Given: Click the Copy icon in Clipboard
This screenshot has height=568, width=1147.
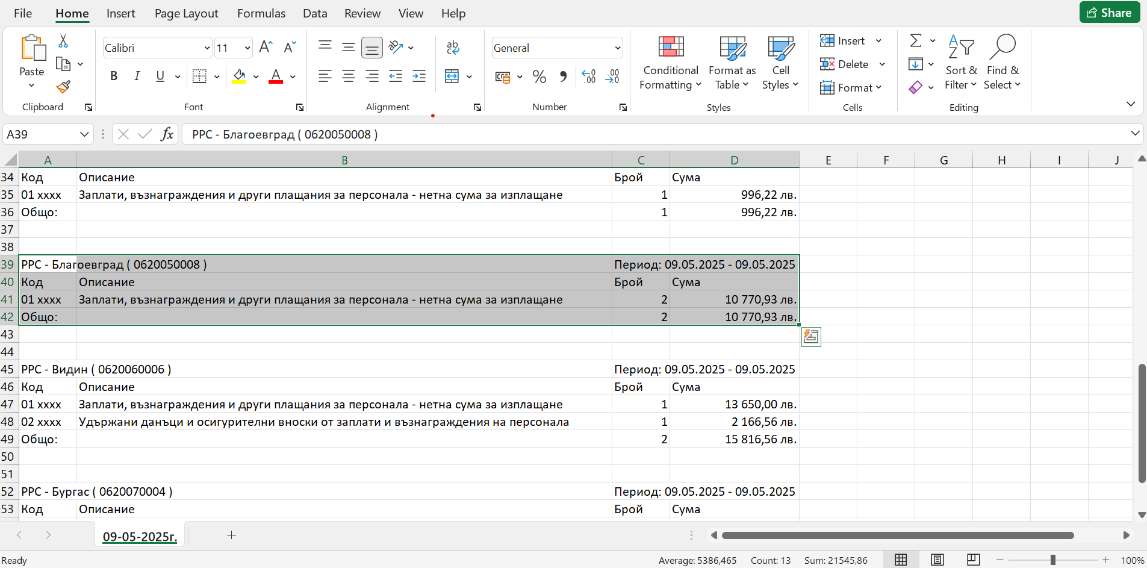Looking at the screenshot, I should coord(63,64).
